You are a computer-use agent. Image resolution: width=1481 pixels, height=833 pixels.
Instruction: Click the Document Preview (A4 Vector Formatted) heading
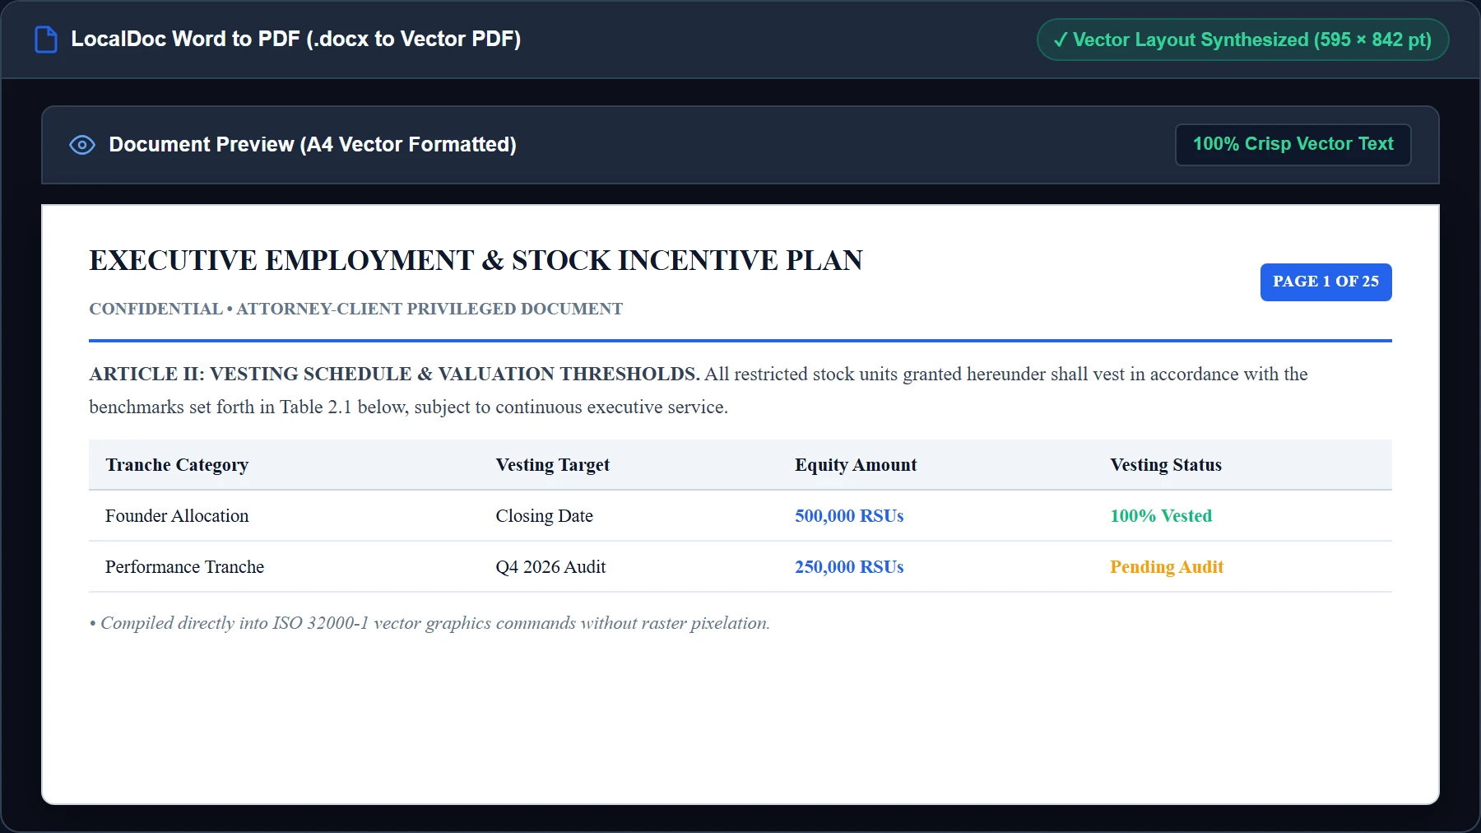click(x=313, y=145)
